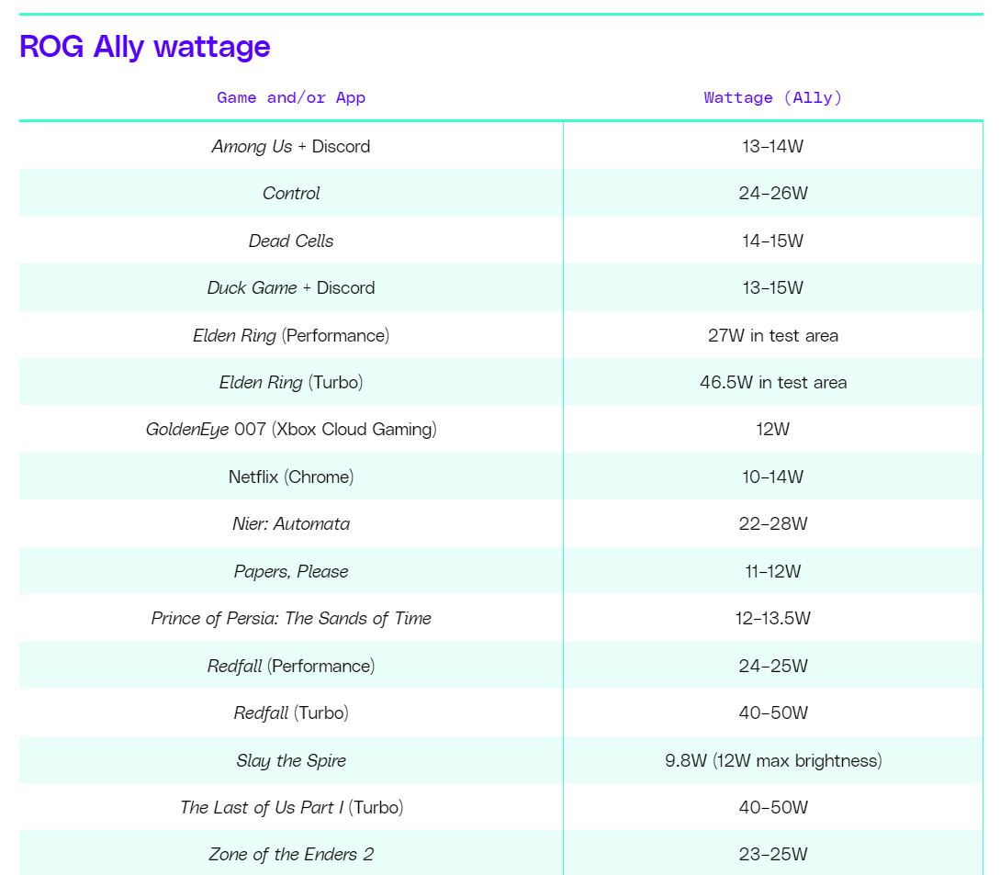Select the 'Dead Cells' row name

click(x=291, y=241)
